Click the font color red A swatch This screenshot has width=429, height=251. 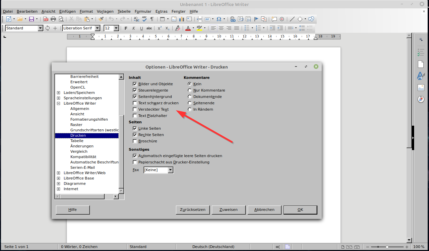coord(188,28)
